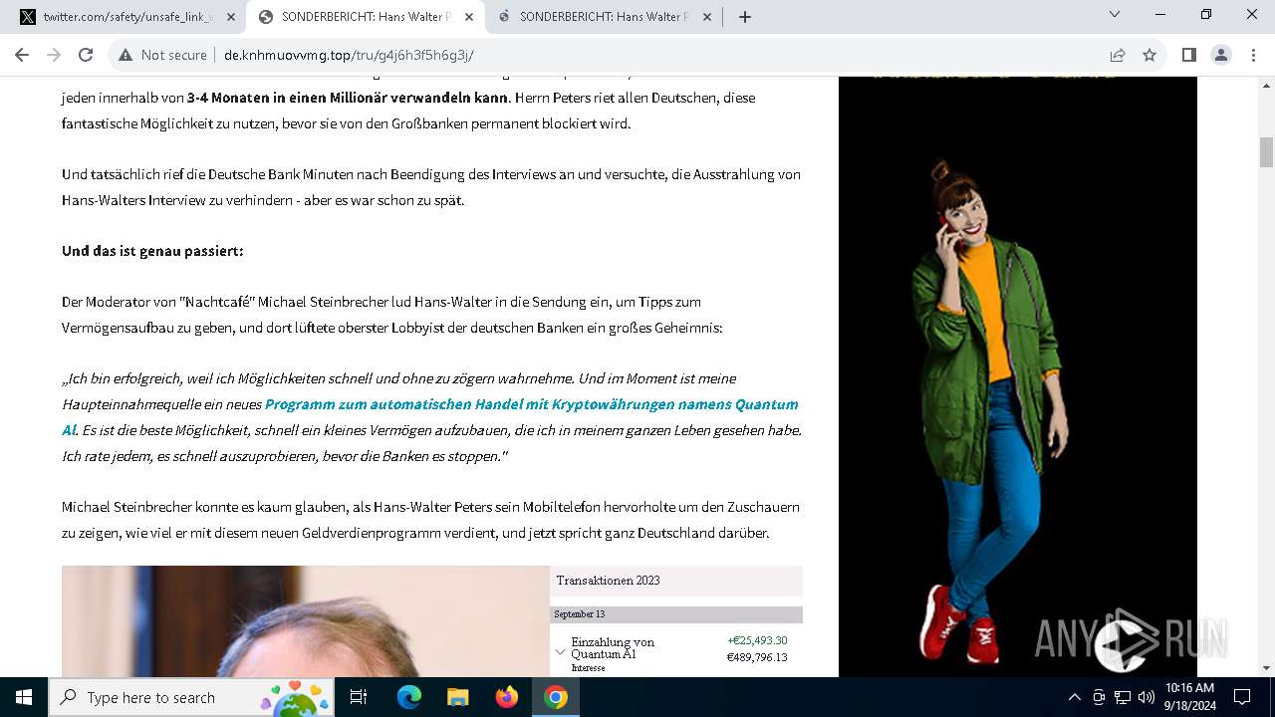Click the Transaktionen 2023 heading

tap(608, 581)
